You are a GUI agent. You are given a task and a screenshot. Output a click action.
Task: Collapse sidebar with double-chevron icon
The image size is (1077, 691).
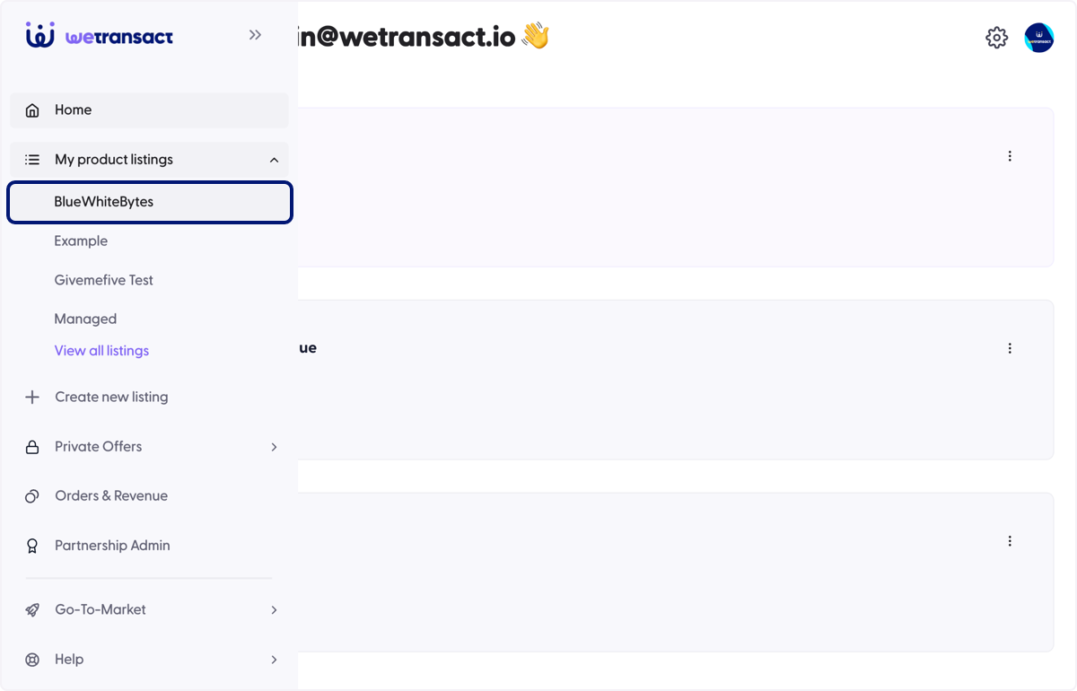[256, 35]
